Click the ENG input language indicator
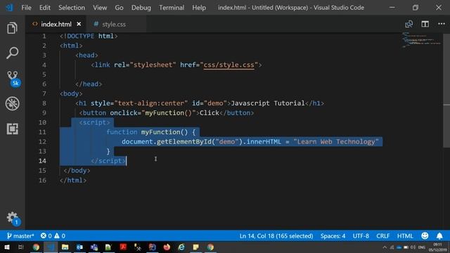This screenshot has height=253, width=450. point(422,247)
